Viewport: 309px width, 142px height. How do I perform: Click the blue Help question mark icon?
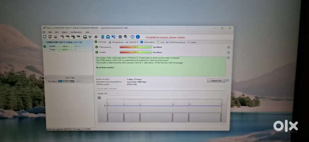tap(132, 37)
